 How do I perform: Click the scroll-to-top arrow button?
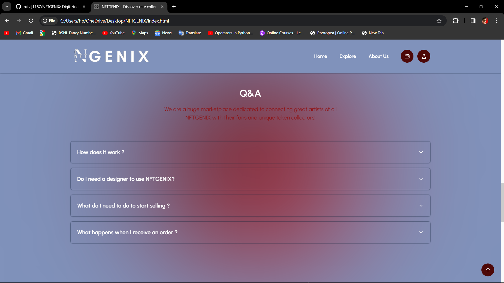[488, 270]
